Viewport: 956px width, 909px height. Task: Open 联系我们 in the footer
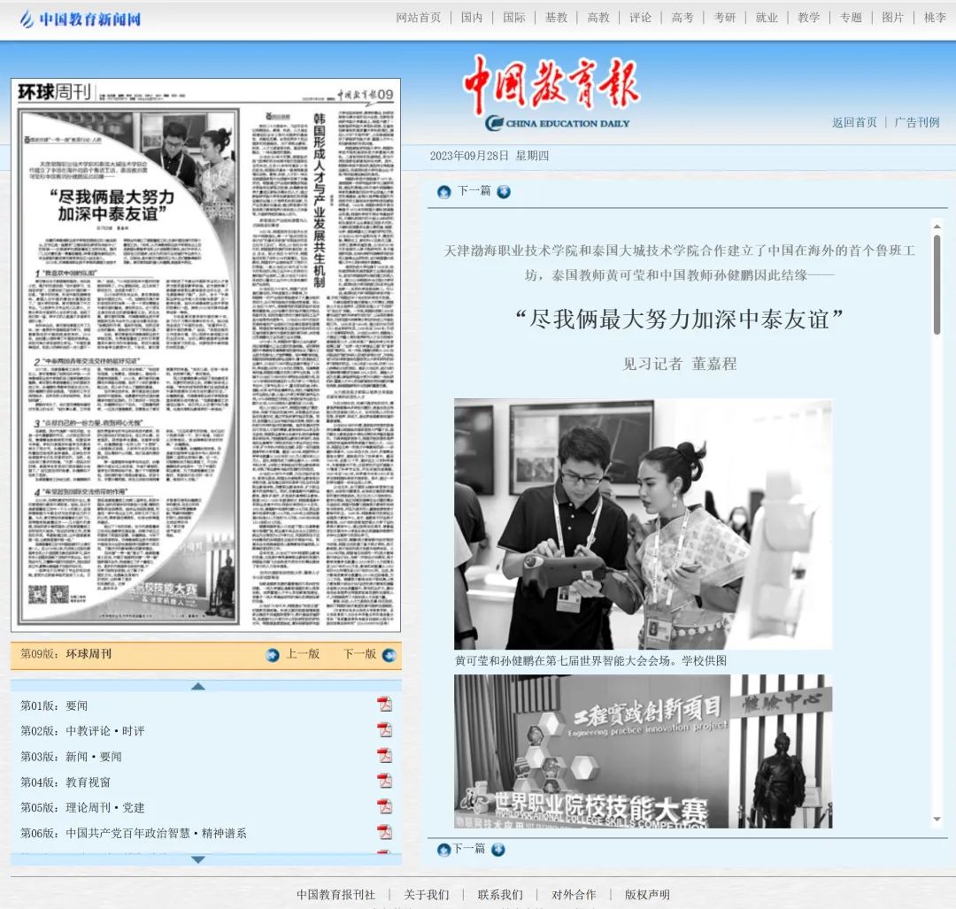point(500,895)
